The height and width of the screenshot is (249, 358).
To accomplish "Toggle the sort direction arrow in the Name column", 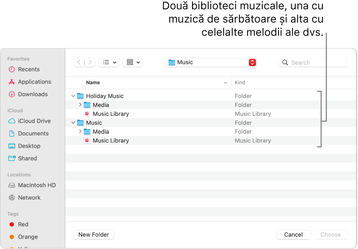I will coord(225,83).
